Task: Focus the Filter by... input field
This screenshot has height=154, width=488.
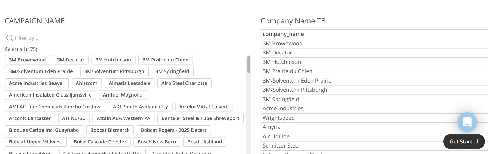Action: pyautogui.click(x=39, y=38)
